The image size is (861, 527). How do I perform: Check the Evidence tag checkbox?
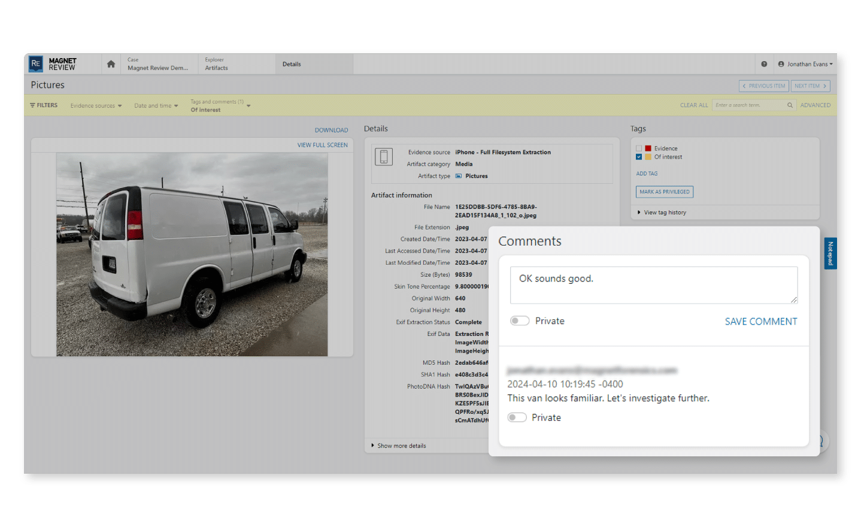(638, 148)
